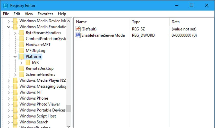The width and height of the screenshot is (215, 128).
Task: Select the EVR key label
Action: pyautogui.click(x=35, y=62)
